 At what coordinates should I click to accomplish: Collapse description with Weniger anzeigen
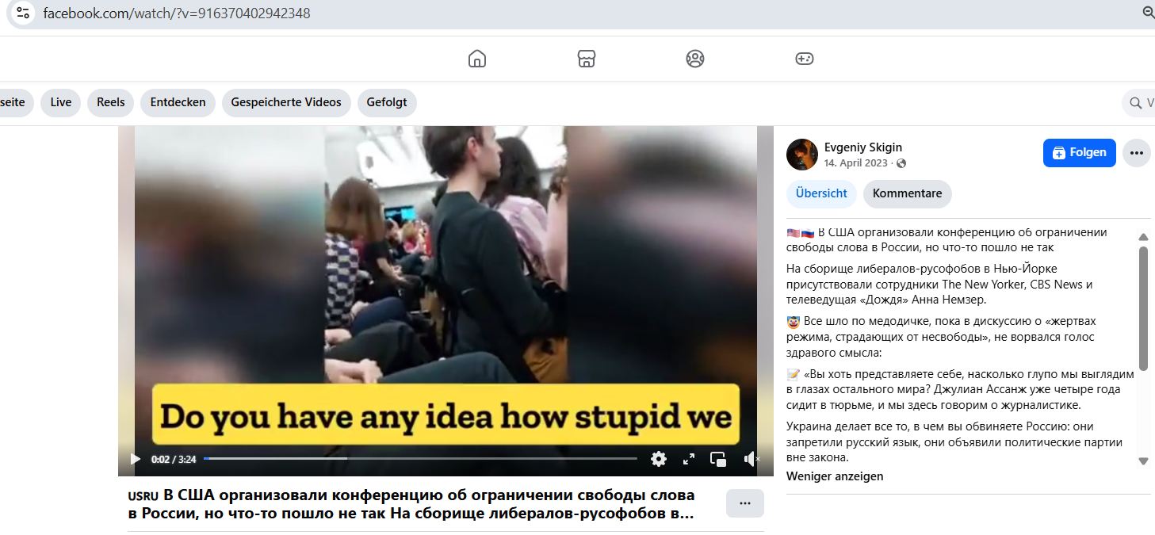pos(835,476)
